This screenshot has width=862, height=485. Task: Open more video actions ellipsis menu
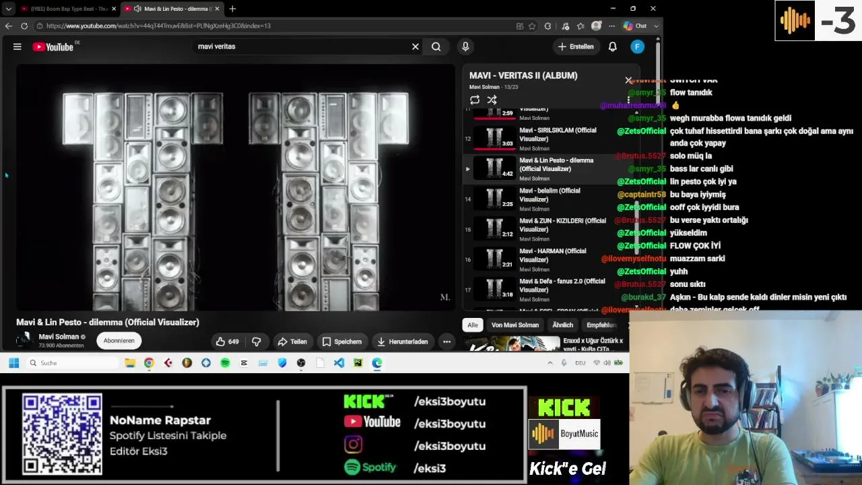click(446, 342)
